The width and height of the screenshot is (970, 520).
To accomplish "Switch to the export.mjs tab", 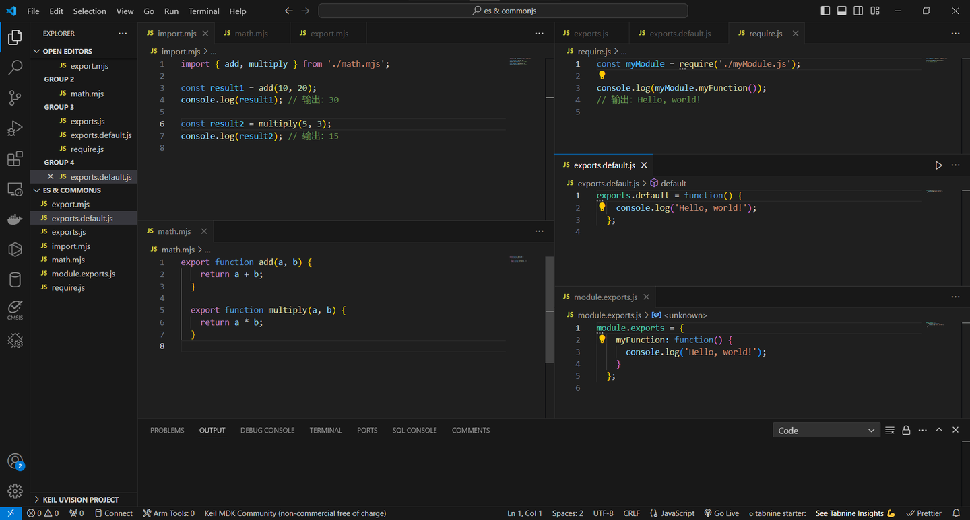I will [329, 33].
